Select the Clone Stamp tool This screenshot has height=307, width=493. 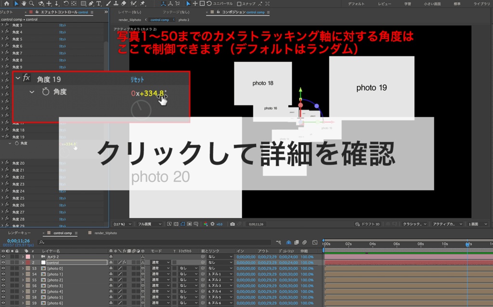click(116, 4)
